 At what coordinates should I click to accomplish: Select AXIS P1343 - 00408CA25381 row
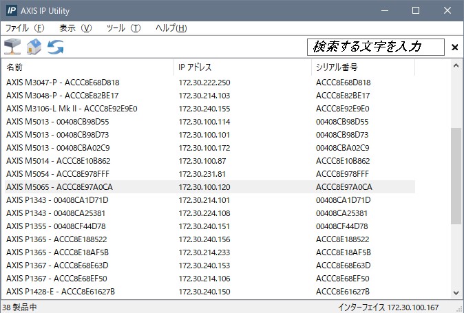click(210, 213)
